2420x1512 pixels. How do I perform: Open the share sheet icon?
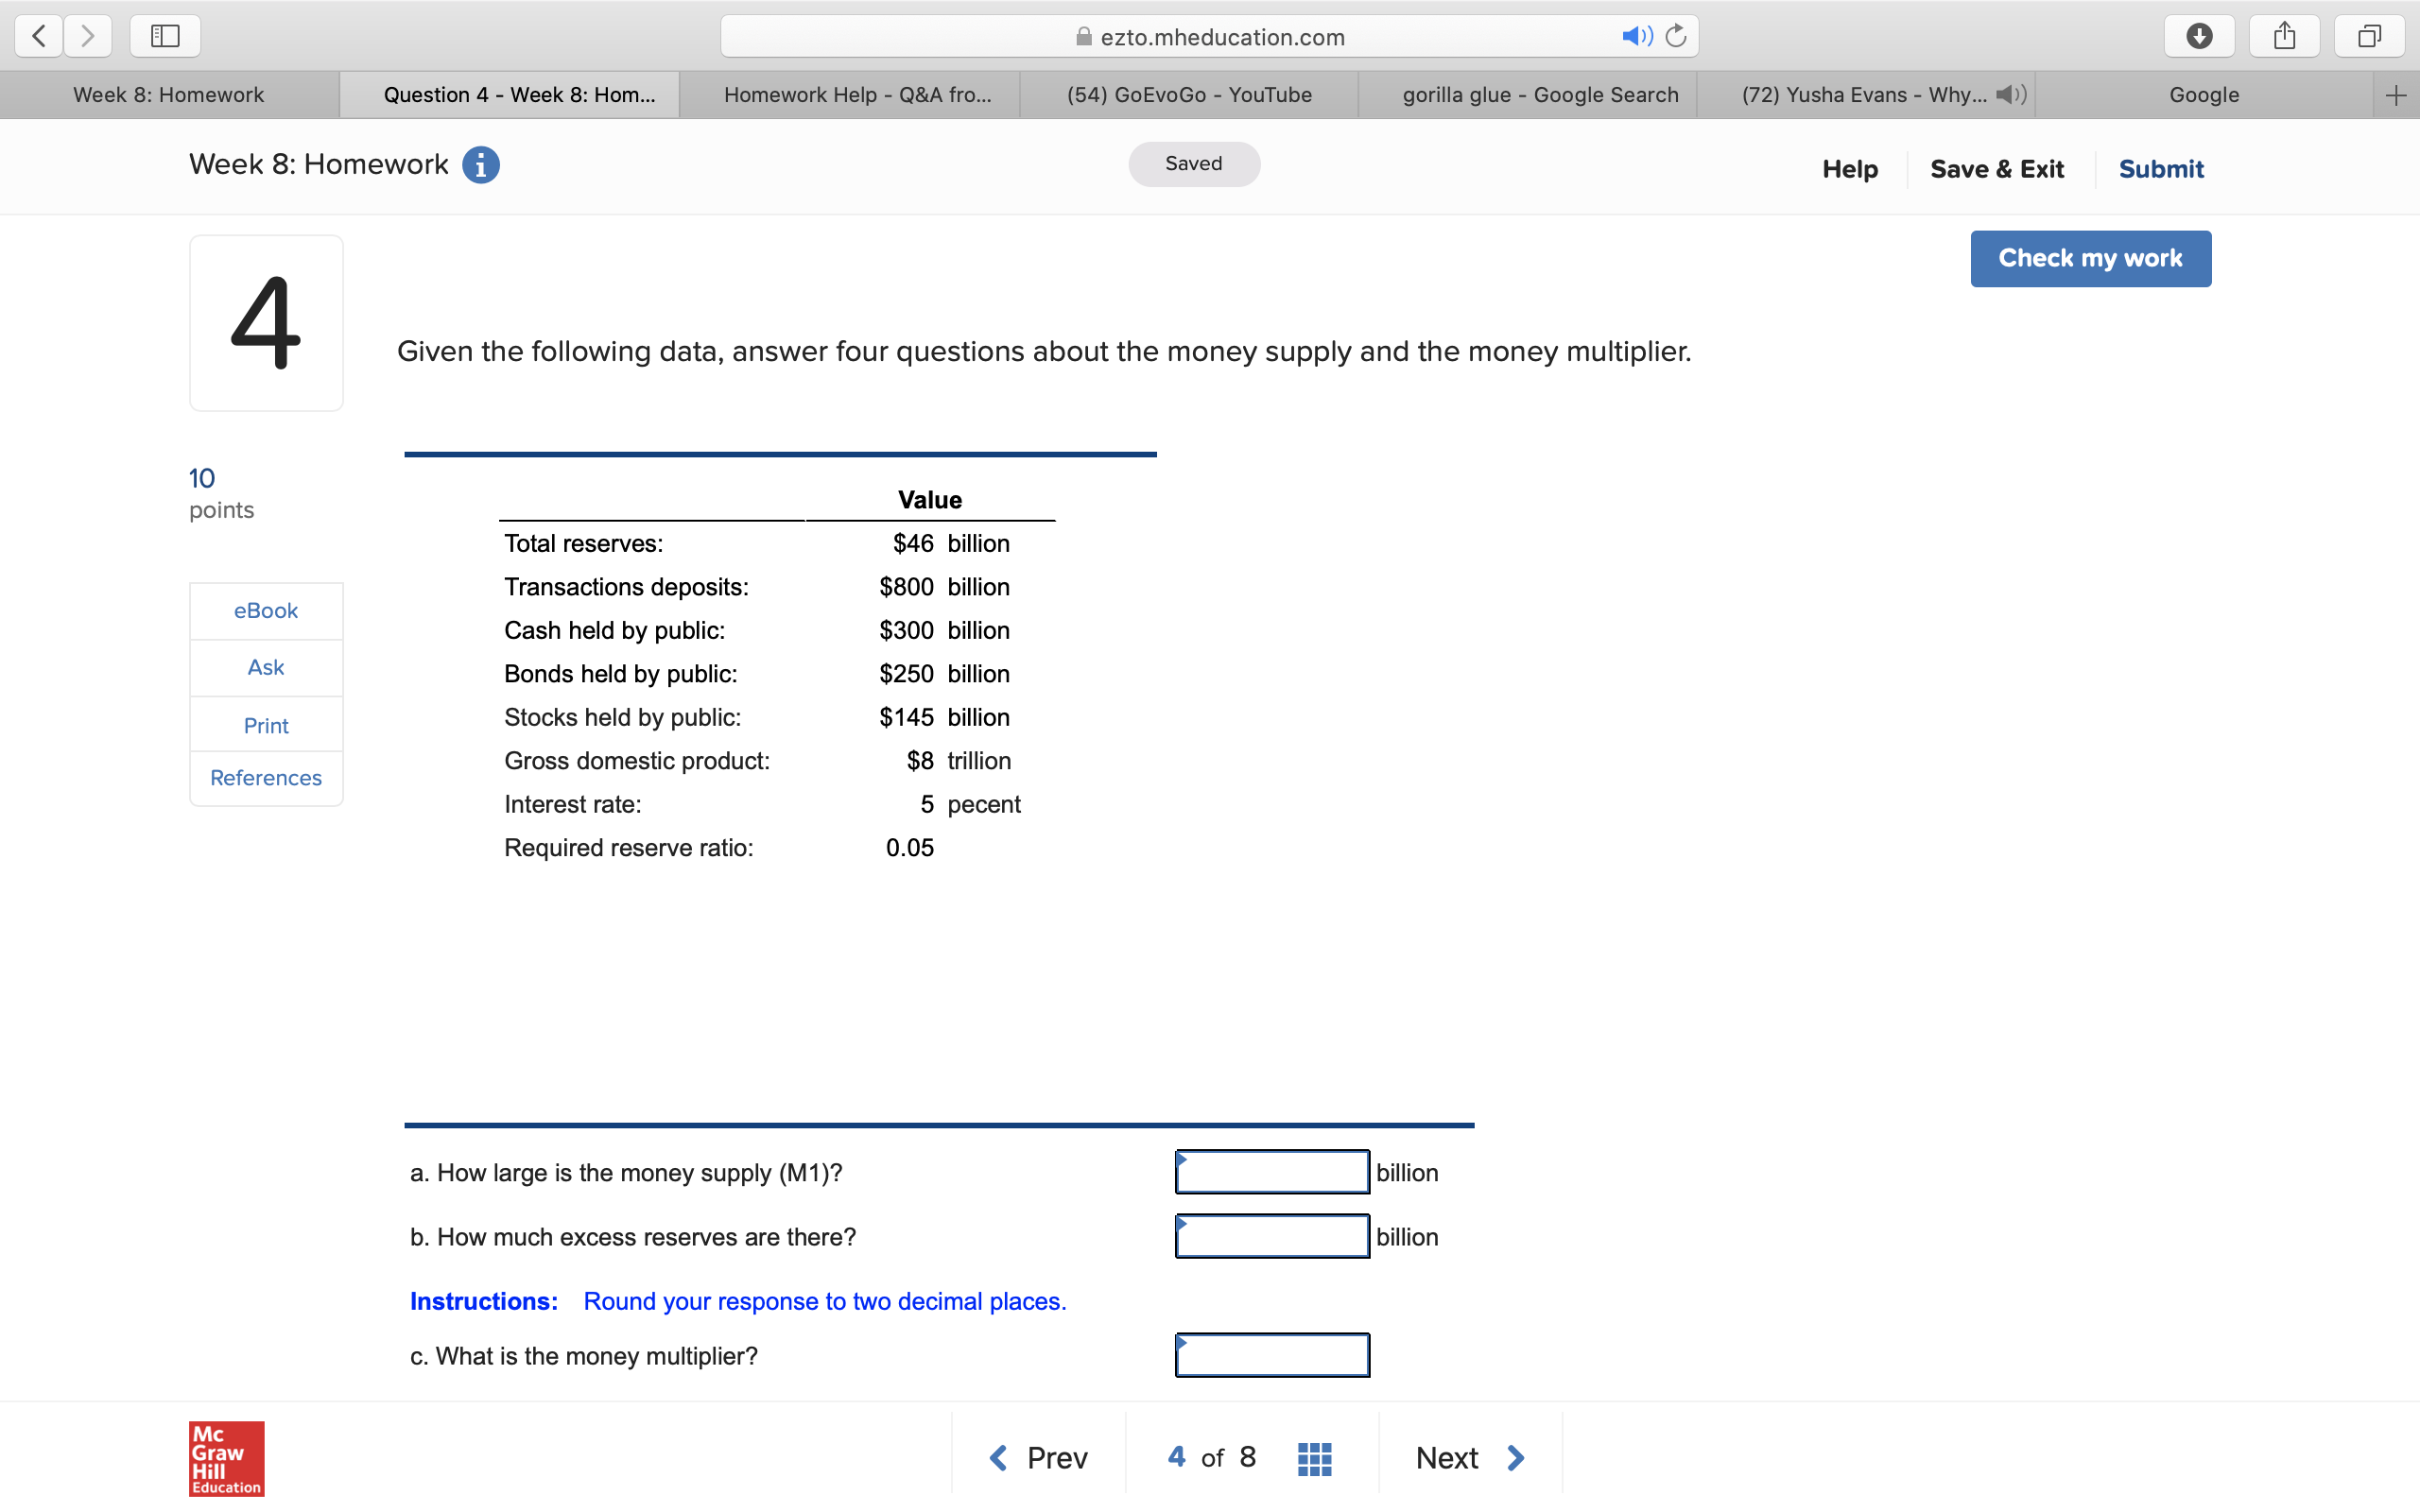[2284, 35]
